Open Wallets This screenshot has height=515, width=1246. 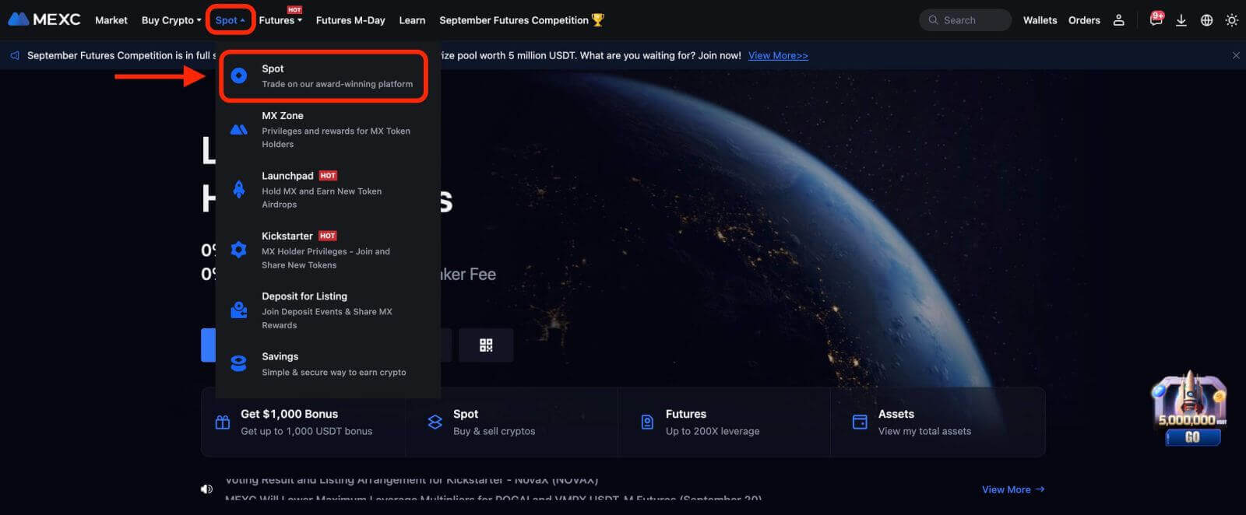point(1040,20)
